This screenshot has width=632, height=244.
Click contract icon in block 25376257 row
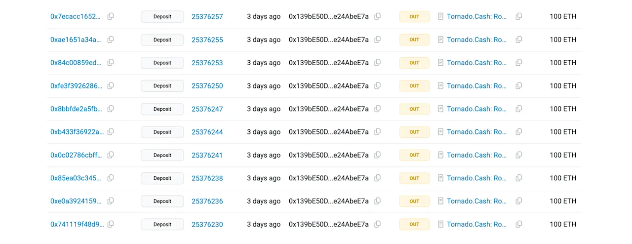click(x=440, y=16)
